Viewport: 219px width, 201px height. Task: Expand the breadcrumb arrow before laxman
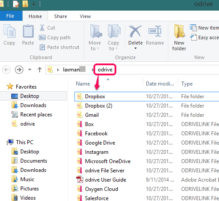(x=58, y=70)
